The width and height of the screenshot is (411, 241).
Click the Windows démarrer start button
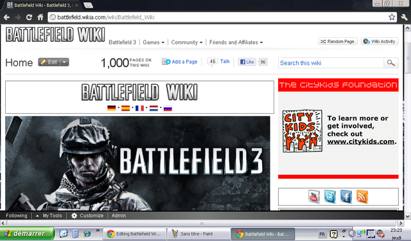(27, 233)
